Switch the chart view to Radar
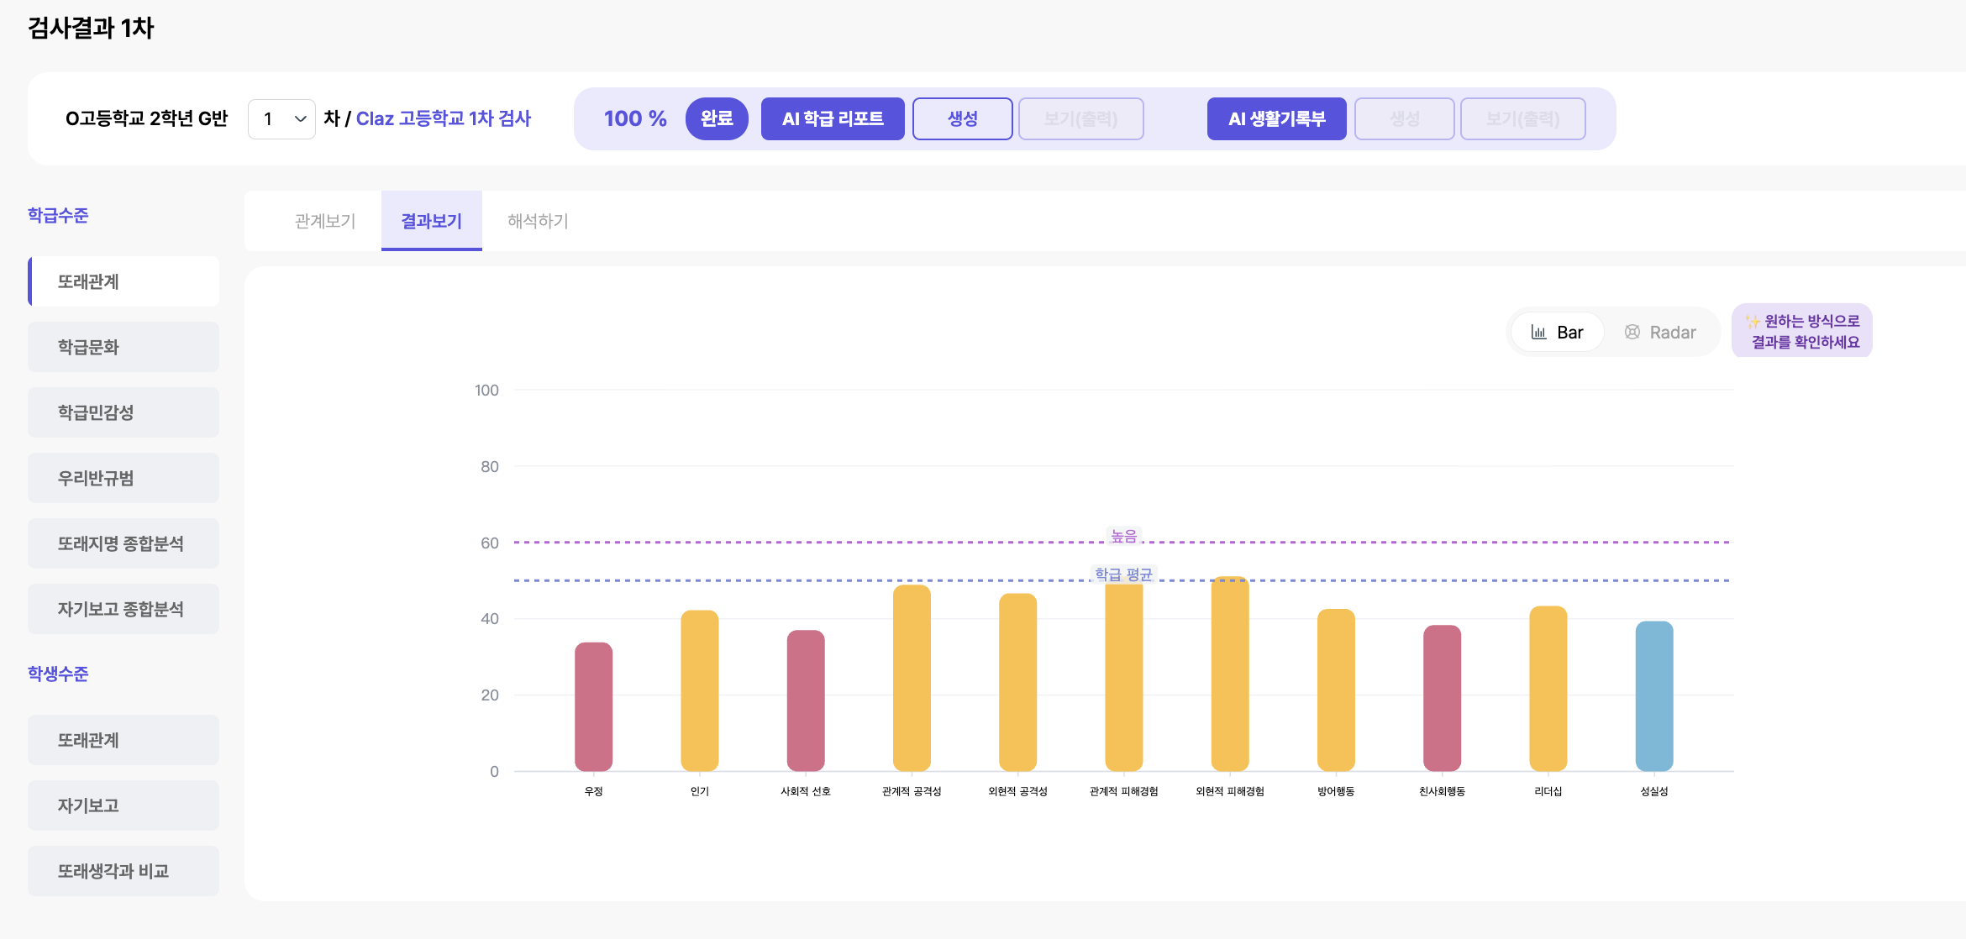 point(1660,333)
